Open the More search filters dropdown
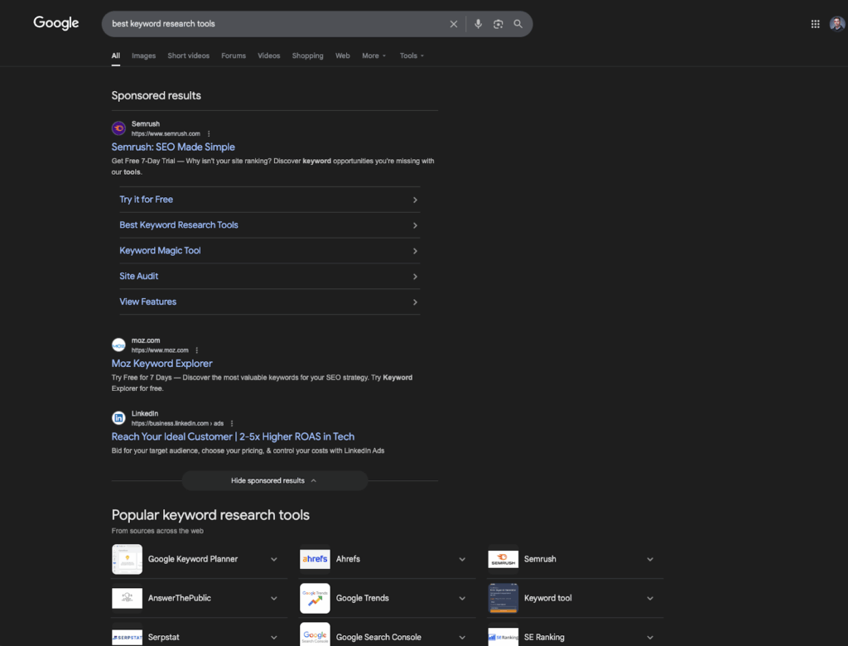This screenshot has height=646, width=848. click(373, 56)
